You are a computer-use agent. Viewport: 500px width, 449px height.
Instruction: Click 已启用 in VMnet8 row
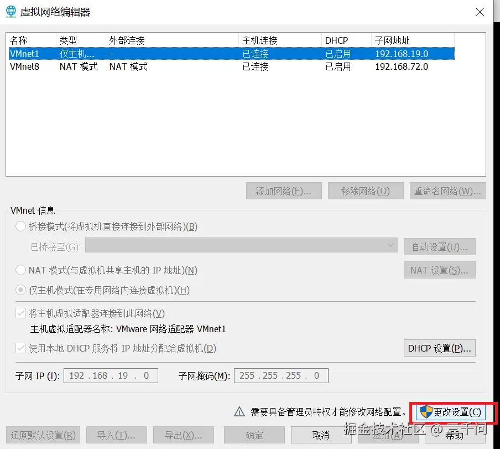point(338,66)
